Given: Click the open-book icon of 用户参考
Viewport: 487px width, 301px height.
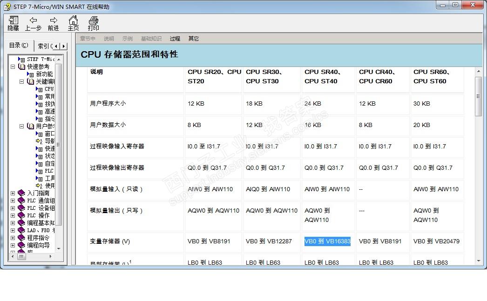Looking at the screenshot, I should 30,126.
